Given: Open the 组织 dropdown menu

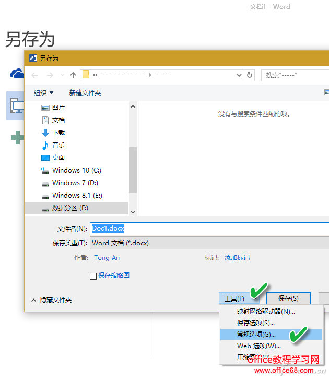Looking at the screenshot, I should [43, 93].
